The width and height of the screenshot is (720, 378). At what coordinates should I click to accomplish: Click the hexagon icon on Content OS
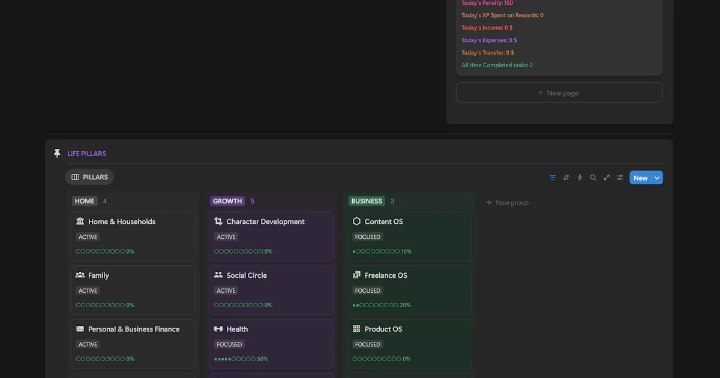click(x=356, y=221)
